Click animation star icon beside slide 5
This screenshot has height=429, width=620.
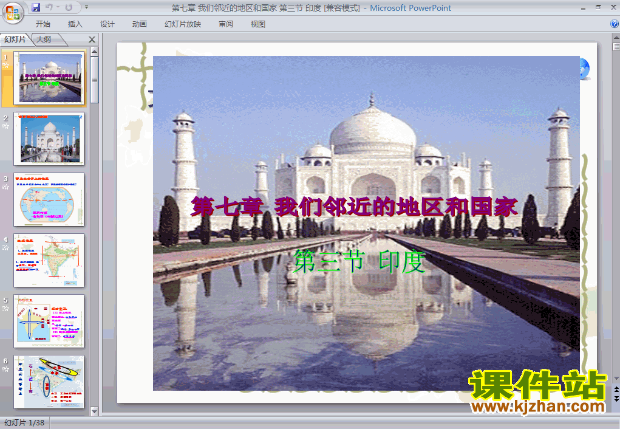click(5, 309)
